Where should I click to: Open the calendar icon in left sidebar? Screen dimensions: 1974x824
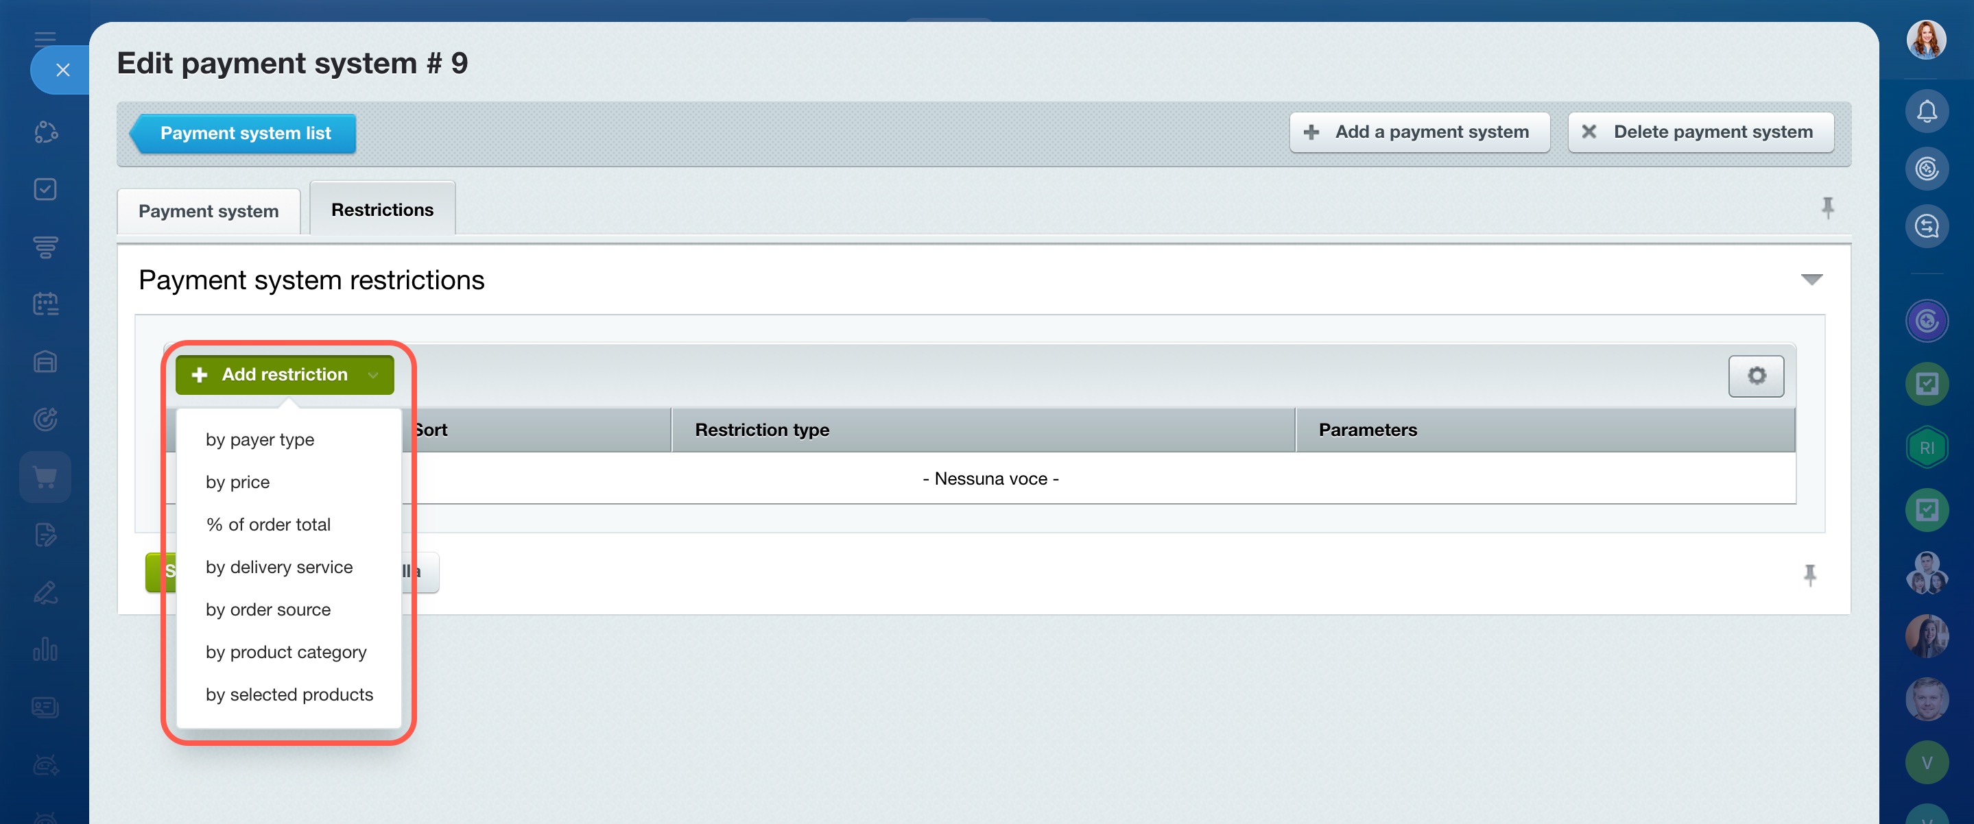pos(45,304)
